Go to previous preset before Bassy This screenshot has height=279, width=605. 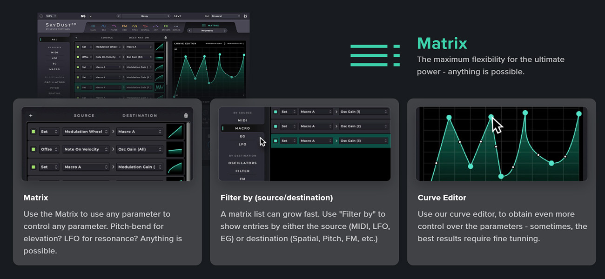(x=119, y=16)
